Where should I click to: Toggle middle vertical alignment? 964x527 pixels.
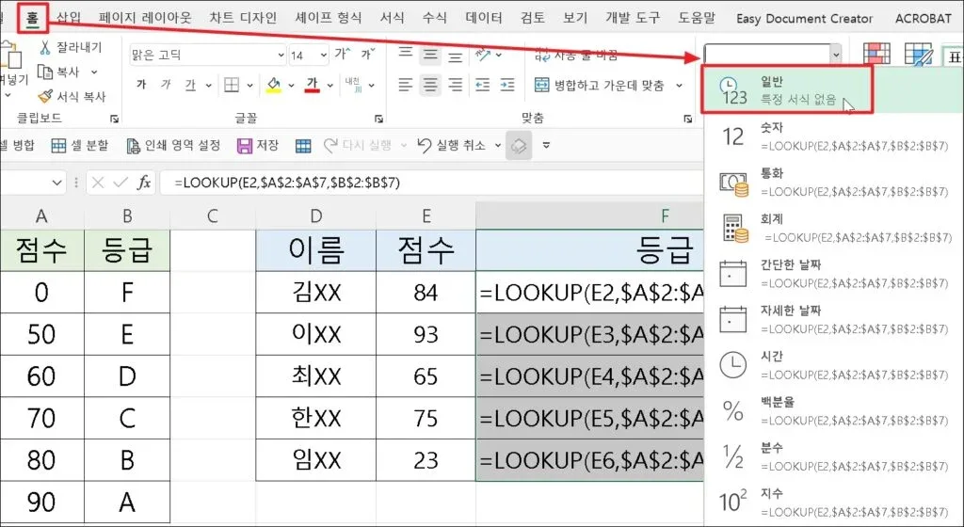click(430, 55)
